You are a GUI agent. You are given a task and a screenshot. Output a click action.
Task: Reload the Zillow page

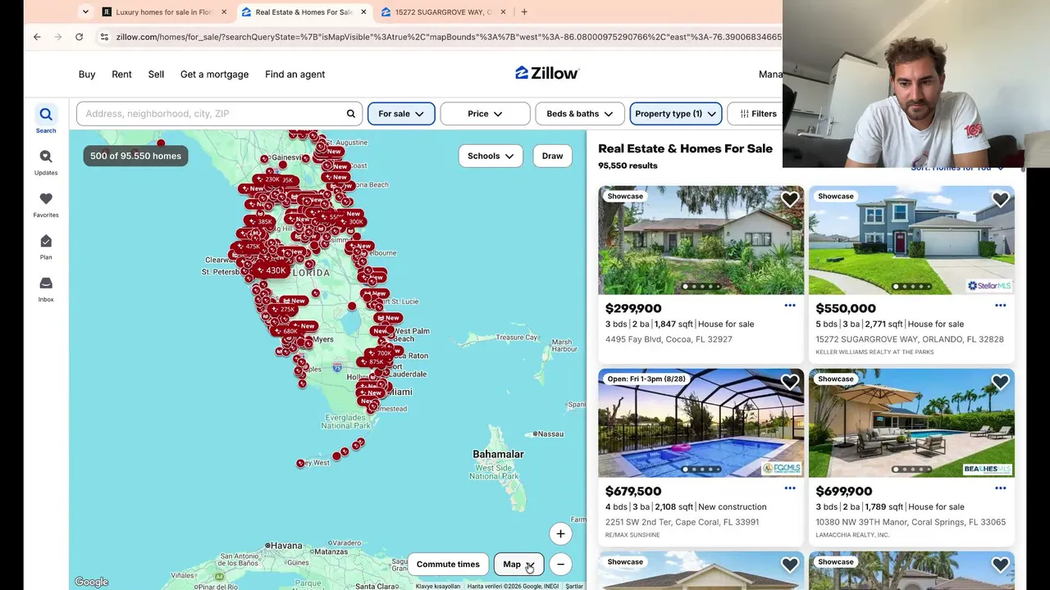79,37
